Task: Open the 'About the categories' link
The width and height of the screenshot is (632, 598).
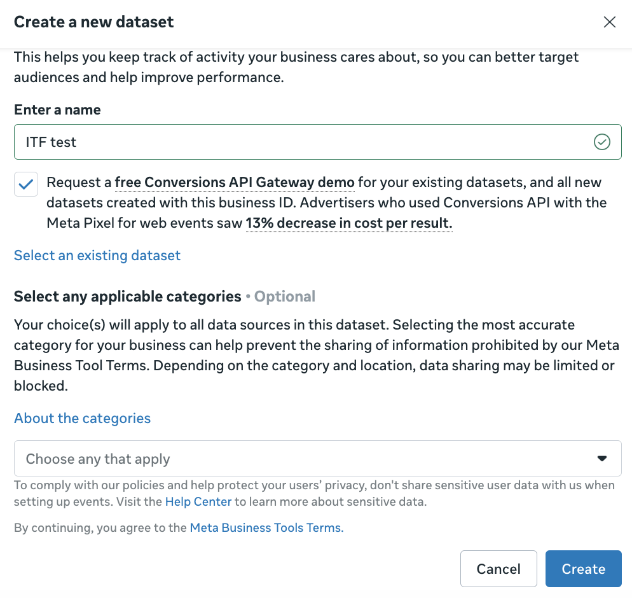Action: point(83,418)
